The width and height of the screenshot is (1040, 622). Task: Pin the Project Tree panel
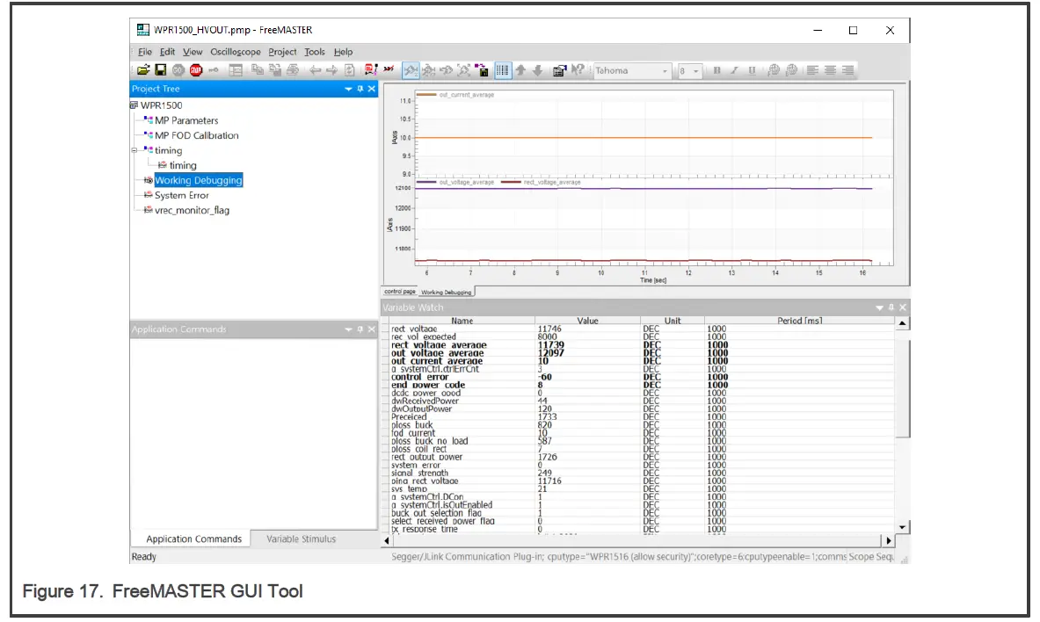coord(360,89)
